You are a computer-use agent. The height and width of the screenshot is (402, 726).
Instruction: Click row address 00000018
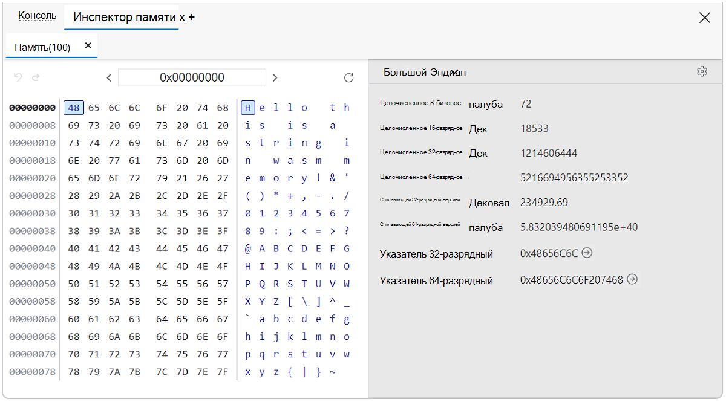tap(33, 161)
